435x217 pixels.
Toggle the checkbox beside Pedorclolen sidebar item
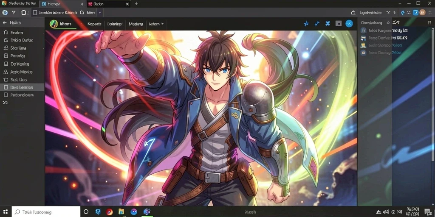[6, 95]
